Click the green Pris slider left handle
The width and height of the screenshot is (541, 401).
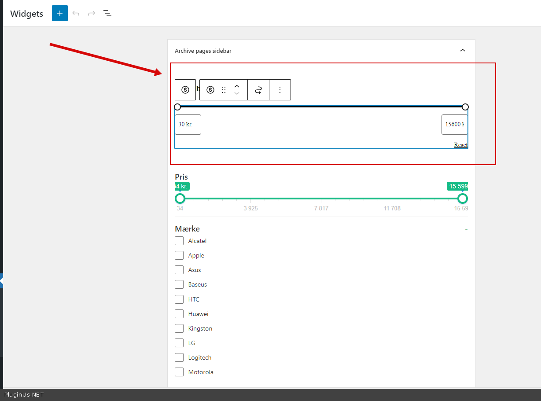pos(180,199)
